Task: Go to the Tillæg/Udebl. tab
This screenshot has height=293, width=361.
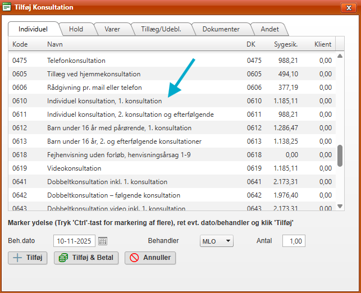Action: (x=161, y=29)
